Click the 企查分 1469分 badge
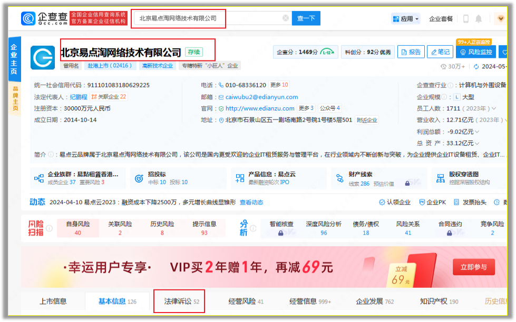Screen dimensions: 516x322 pyautogui.click(x=305, y=52)
